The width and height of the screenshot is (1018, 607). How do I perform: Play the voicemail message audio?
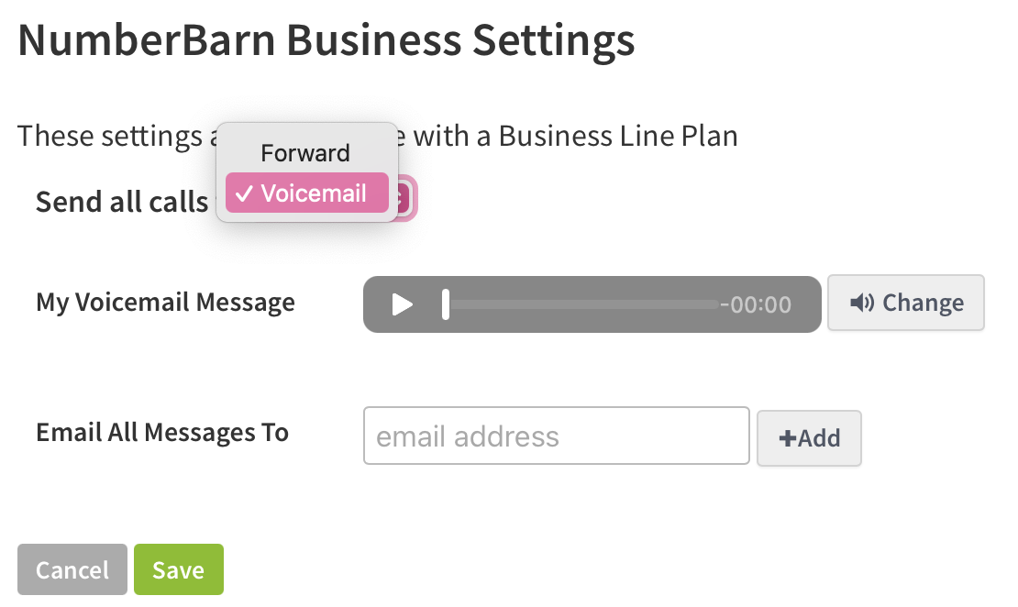(403, 304)
